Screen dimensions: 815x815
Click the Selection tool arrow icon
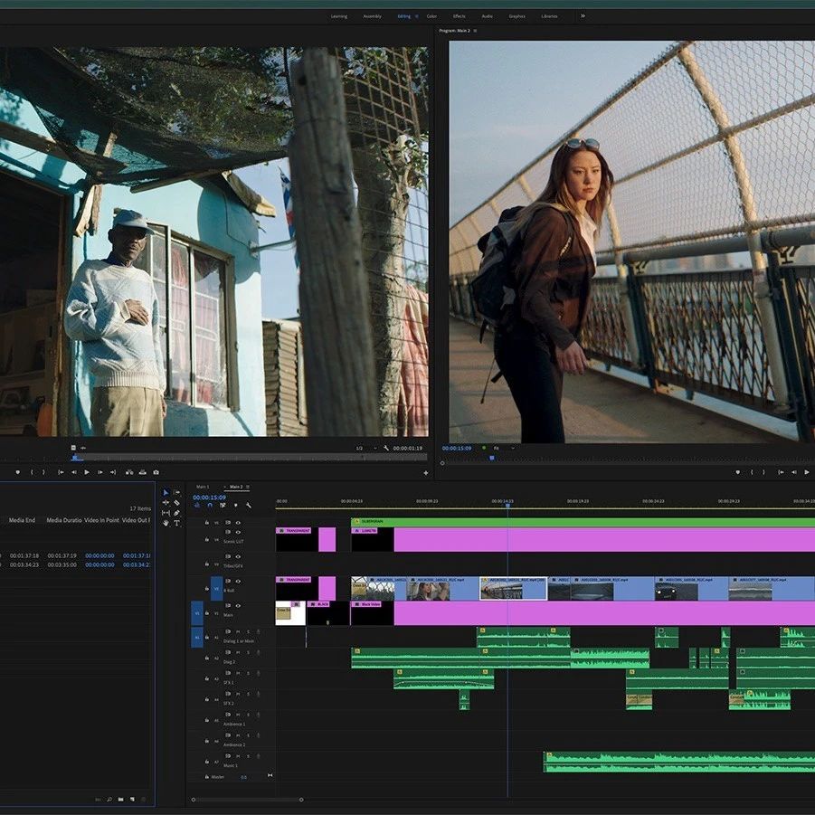coord(166,493)
